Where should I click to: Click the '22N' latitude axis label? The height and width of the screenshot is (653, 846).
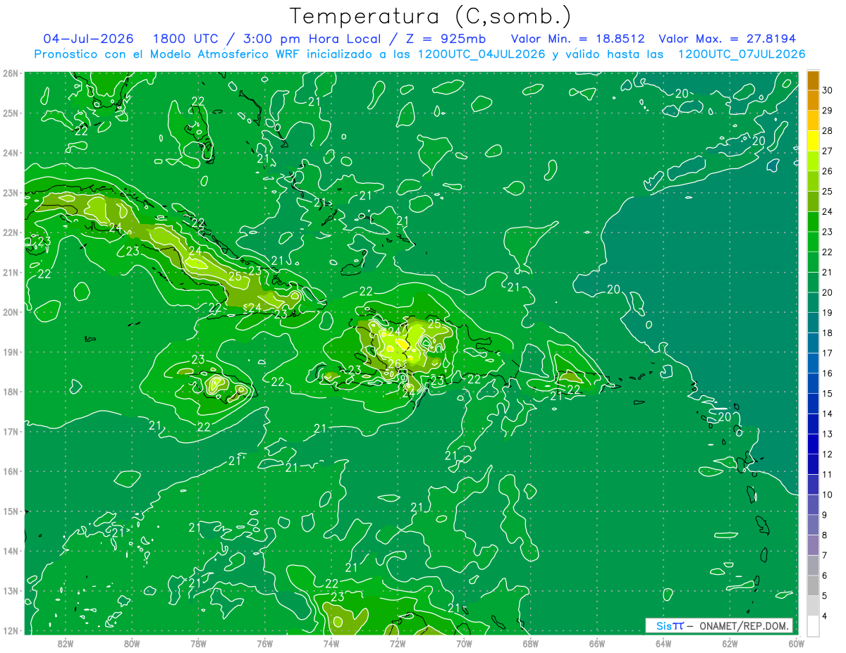[x=10, y=232]
